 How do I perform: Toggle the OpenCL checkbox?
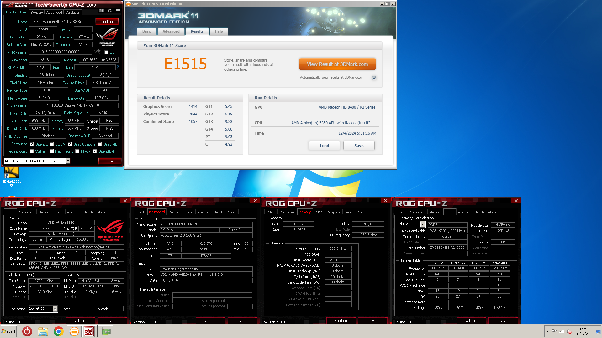[32, 144]
